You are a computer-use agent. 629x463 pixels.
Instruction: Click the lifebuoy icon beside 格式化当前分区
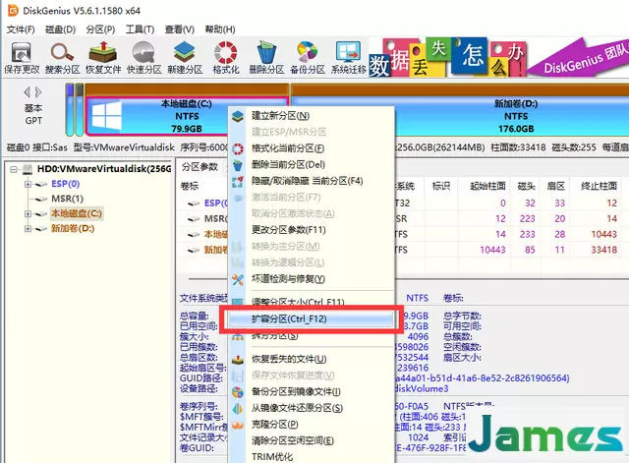coord(238,148)
